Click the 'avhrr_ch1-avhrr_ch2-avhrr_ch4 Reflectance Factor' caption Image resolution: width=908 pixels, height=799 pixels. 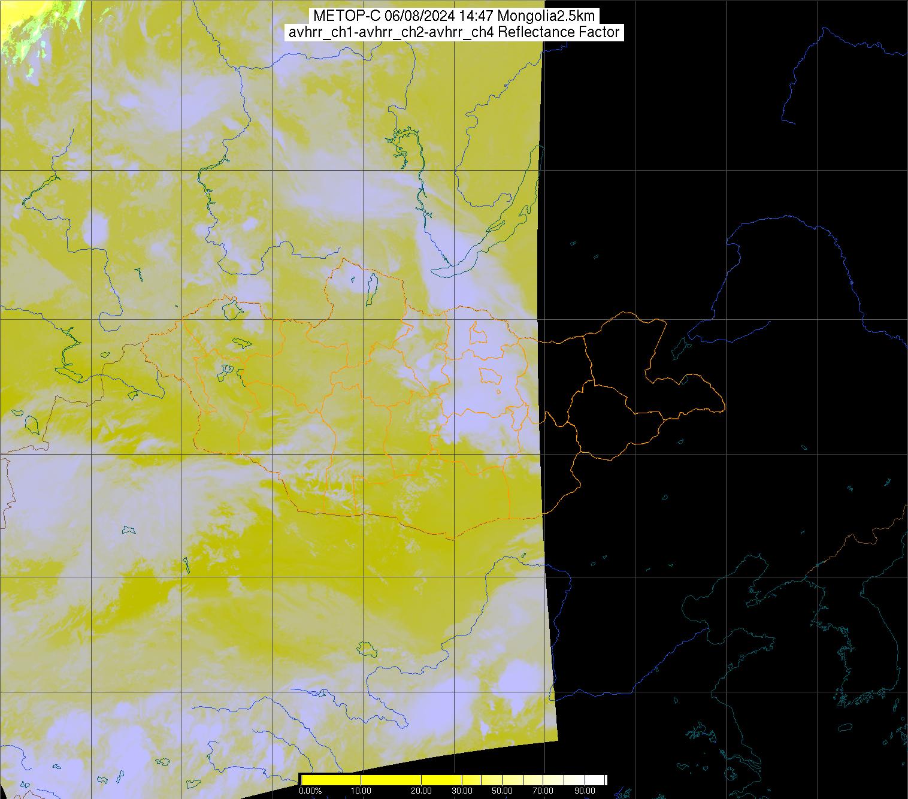click(454, 32)
